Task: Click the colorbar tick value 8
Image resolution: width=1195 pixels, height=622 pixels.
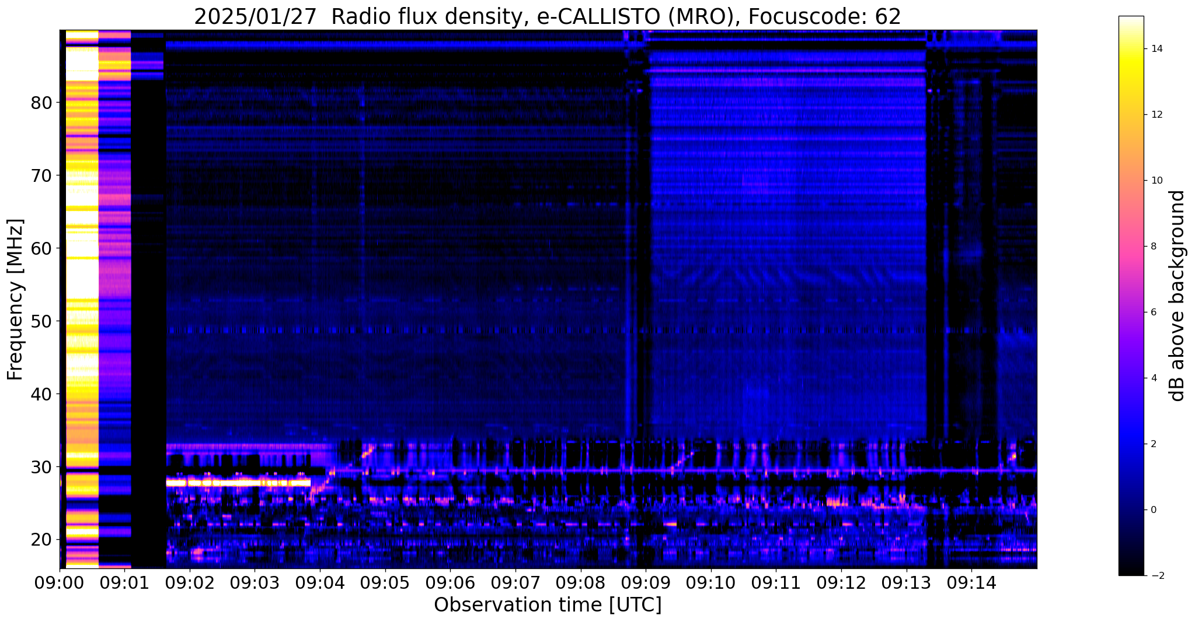Action: tap(1153, 247)
